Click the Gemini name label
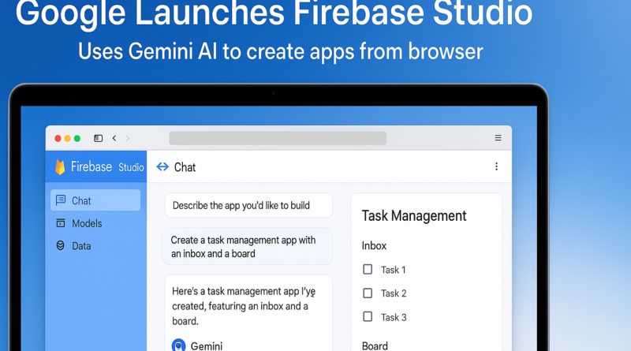 207,345
